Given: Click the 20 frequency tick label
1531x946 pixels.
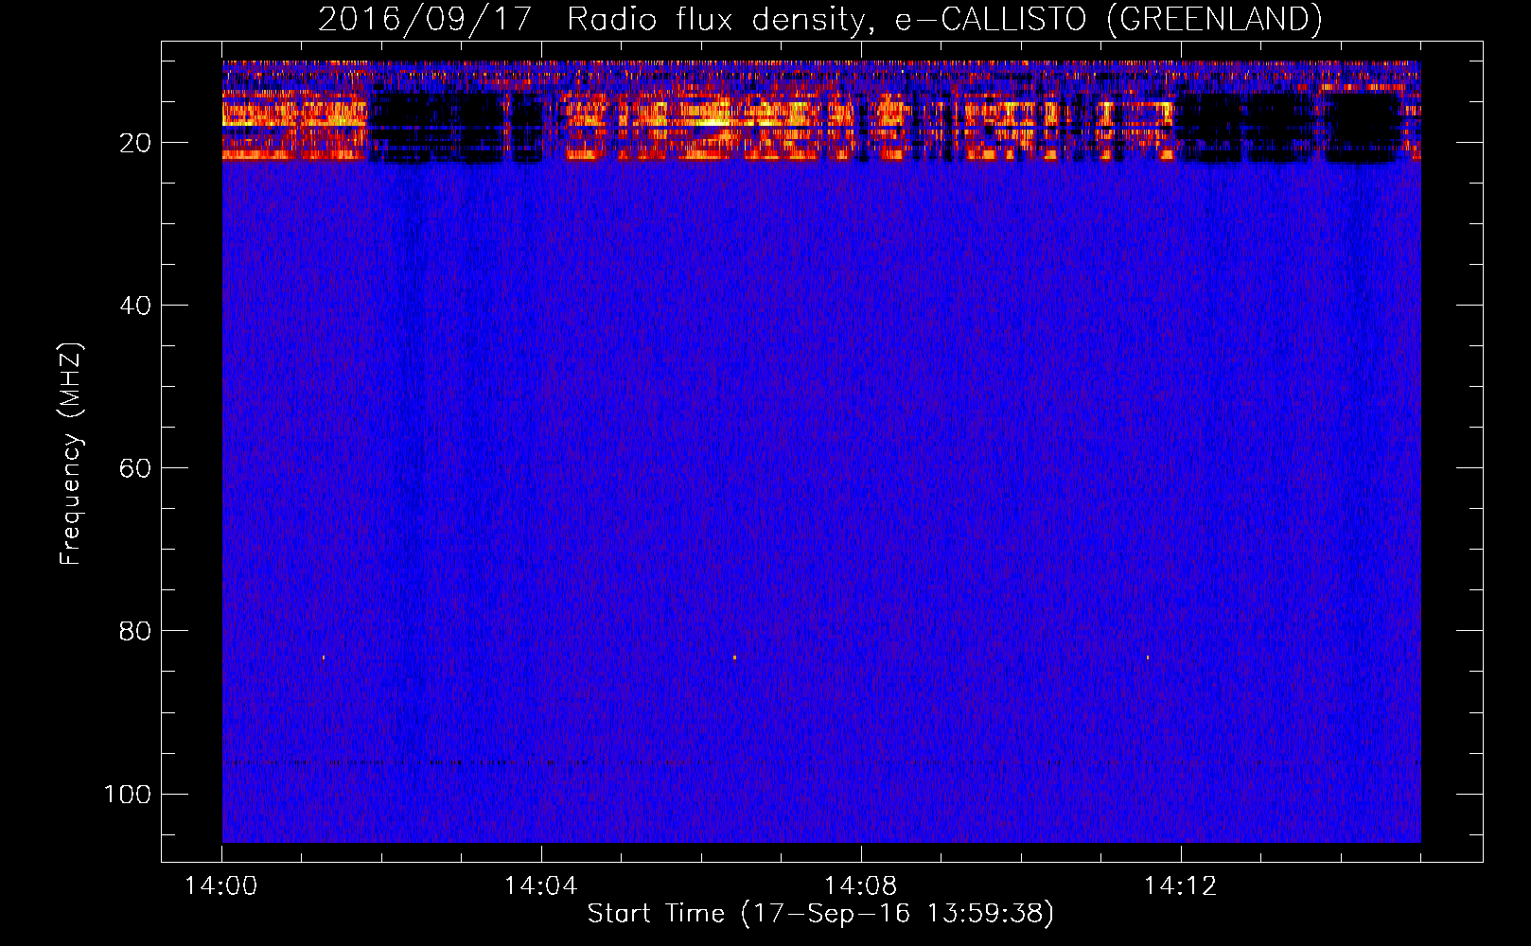Looking at the screenshot, I should coord(135,143).
